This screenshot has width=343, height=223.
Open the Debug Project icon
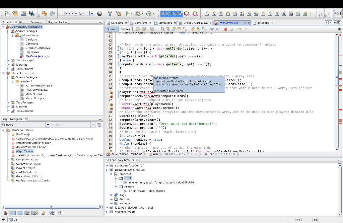coord(138,13)
